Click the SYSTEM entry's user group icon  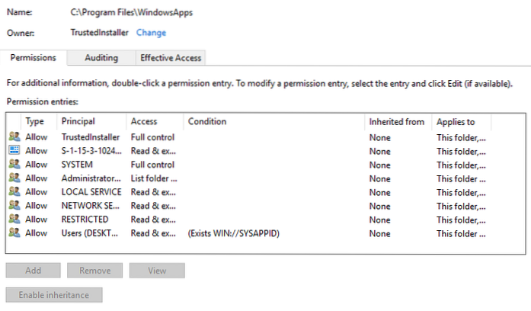[14, 165]
